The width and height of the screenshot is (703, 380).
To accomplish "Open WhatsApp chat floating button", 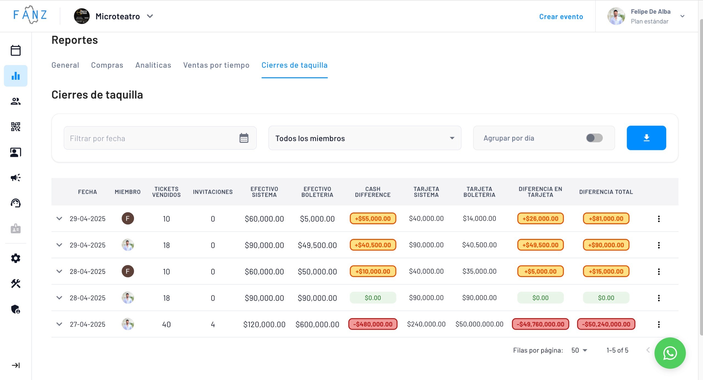I will click(x=670, y=353).
